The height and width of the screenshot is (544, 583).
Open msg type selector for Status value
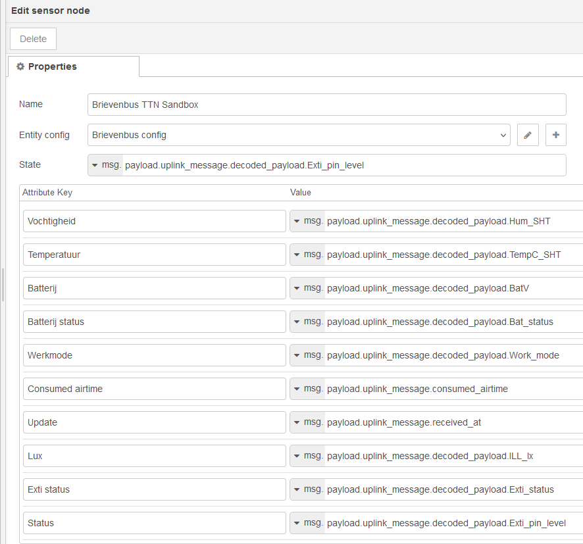307,523
